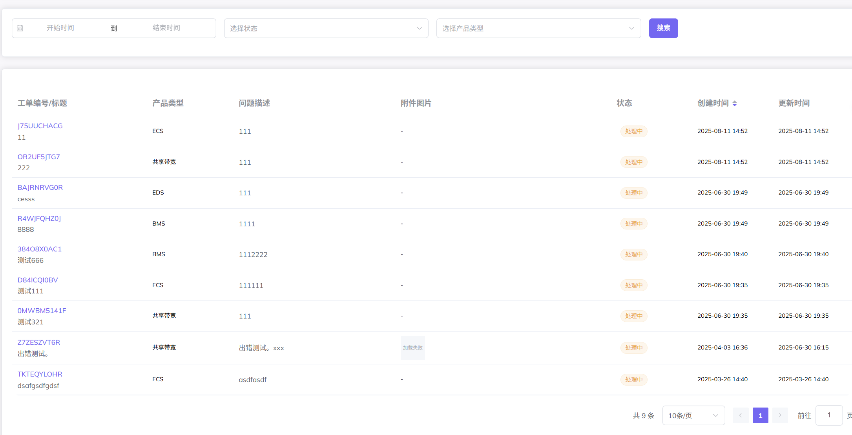852x435 pixels.
Task: Click the calendar icon in date range field
Action: pyautogui.click(x=20, y=28)
